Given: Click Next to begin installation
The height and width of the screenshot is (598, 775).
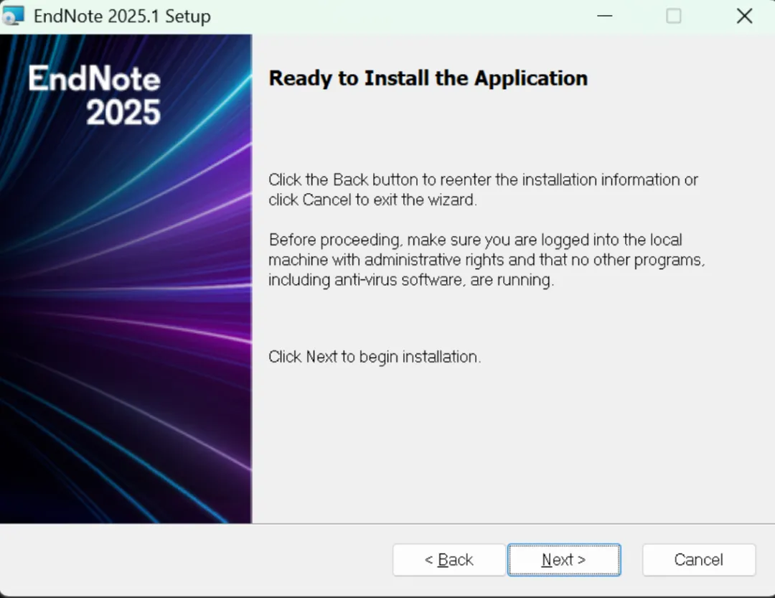Looking at the screenshot, I should (564, 560).
